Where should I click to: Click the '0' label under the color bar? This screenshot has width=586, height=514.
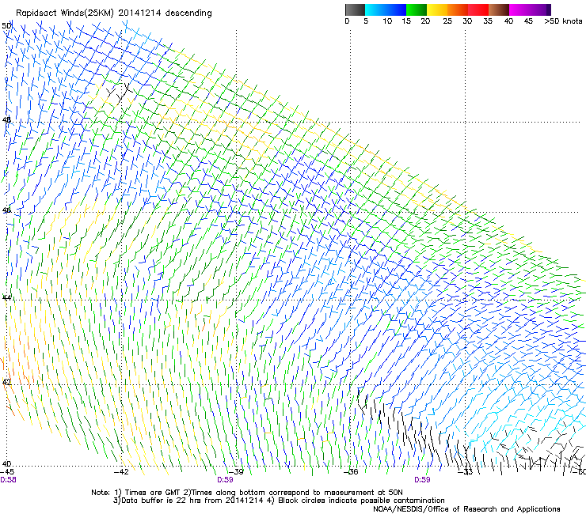pyautogui.click(x=347, y=21)
